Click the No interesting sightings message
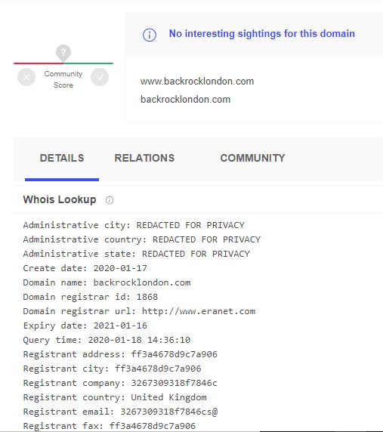 262,34
